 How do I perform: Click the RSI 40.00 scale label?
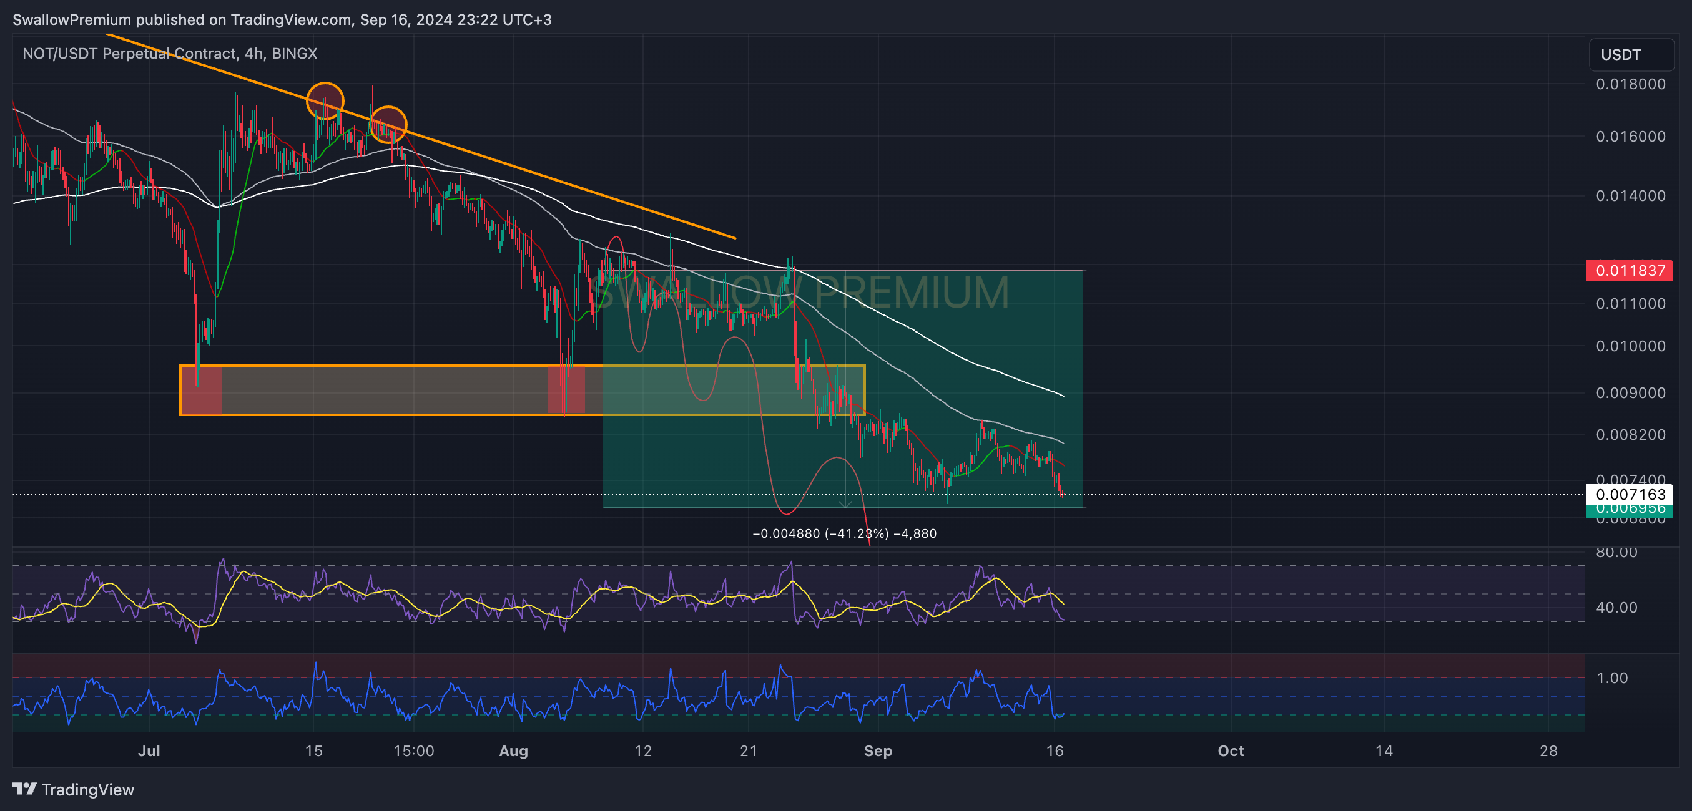1616,608
